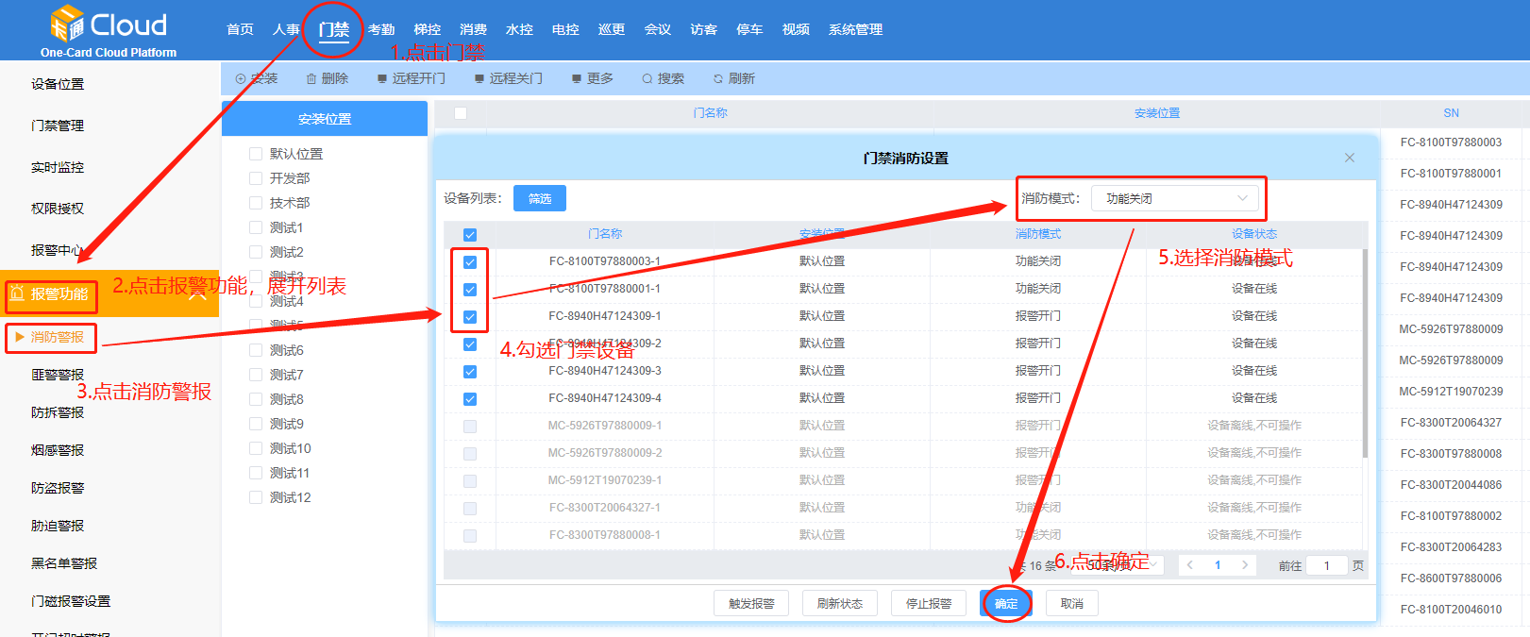Viewport: 1530px width, 637px height.
Task: Click the 触发报警 button
Action: click(751, 604)
